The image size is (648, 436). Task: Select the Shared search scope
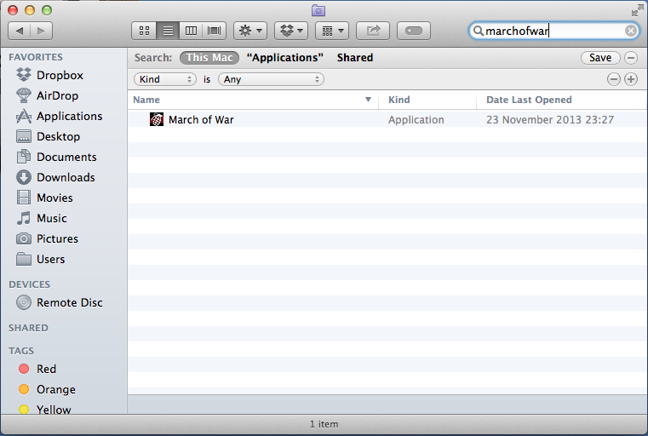click(355, 58)
